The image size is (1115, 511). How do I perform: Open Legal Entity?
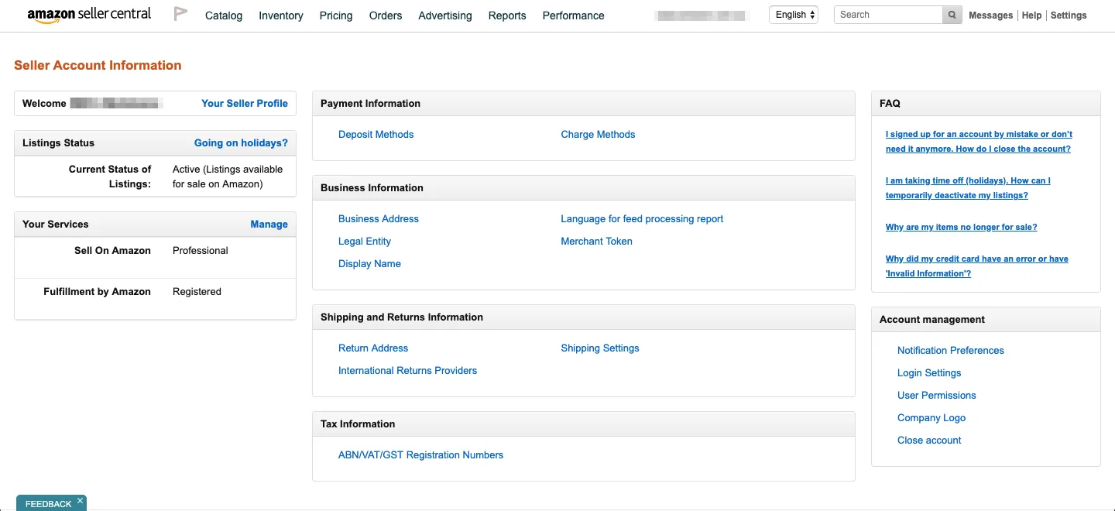point(365,241)
